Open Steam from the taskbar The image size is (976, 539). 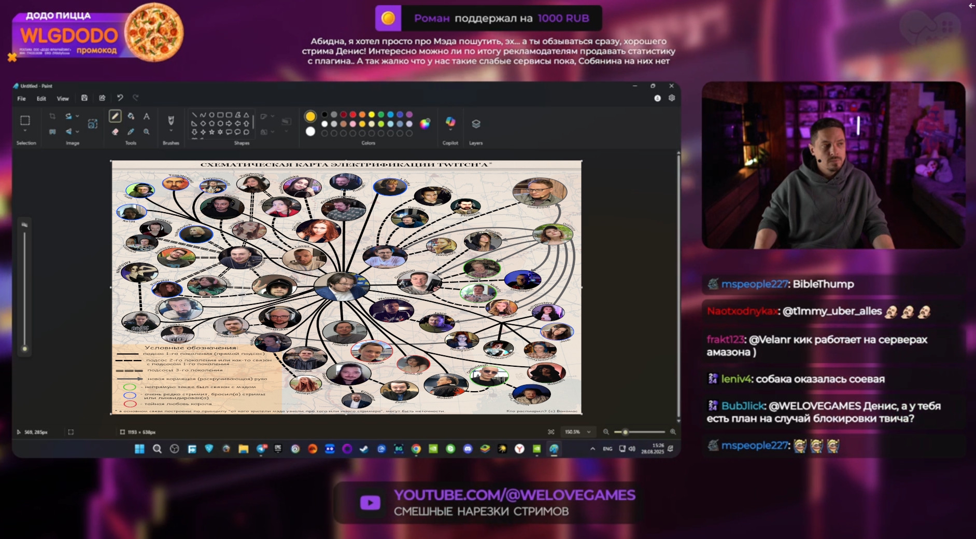[x=364, y=449]
